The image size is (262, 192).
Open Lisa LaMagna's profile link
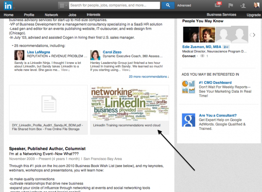38,52
